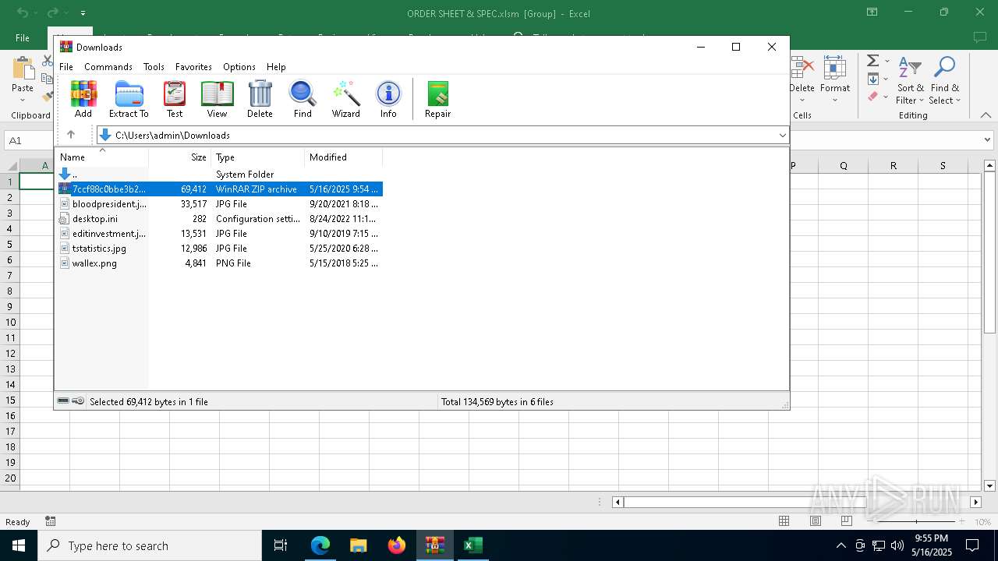
Task: Sort files by Name column
Action: 101,157
